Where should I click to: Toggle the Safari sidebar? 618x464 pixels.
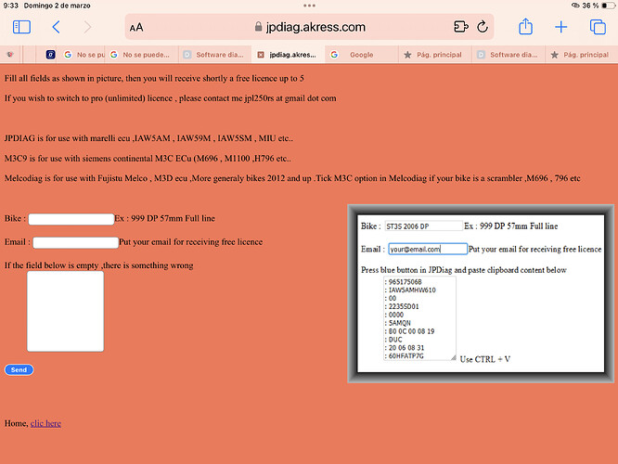pos(21,27)
